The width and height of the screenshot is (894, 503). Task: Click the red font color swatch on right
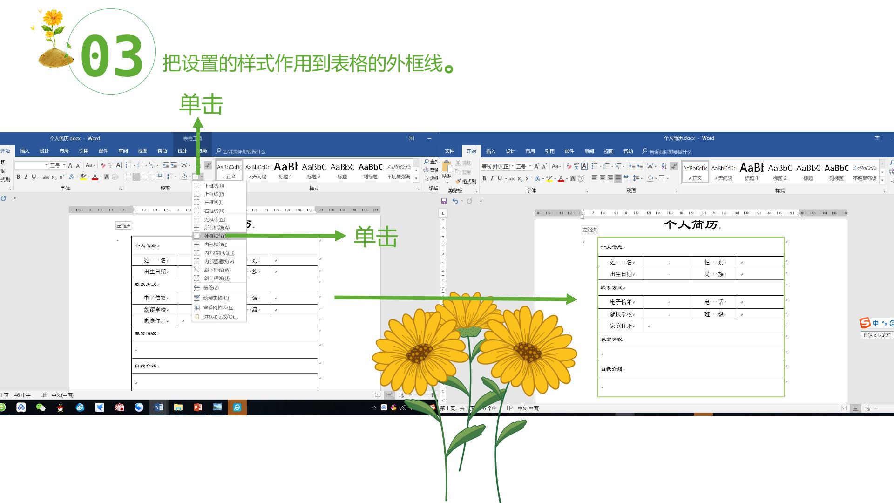561,178
